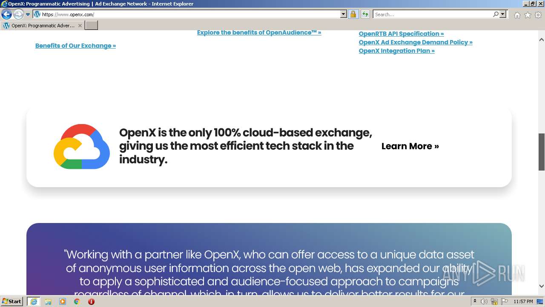
Task: Open the Favorites star icon
Action: click(528, 15)
